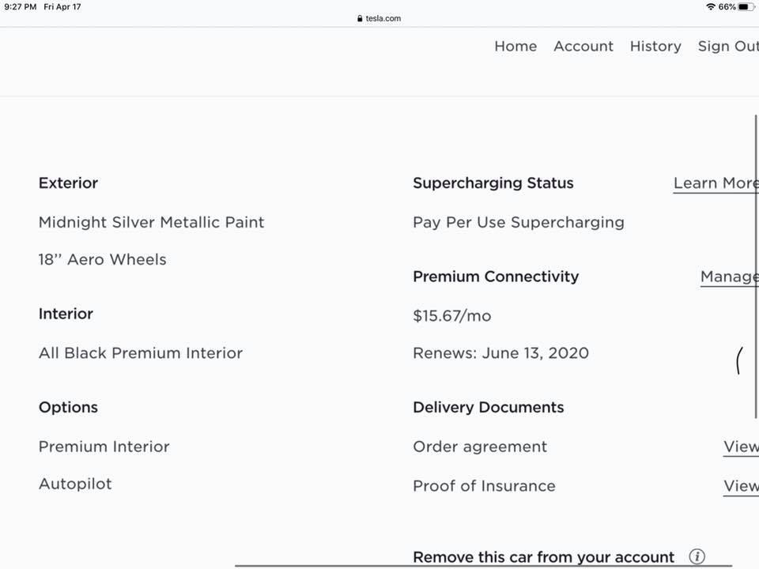Tap the lock icon in the address bar
The image size is (759, 569).
coord(360,18)
